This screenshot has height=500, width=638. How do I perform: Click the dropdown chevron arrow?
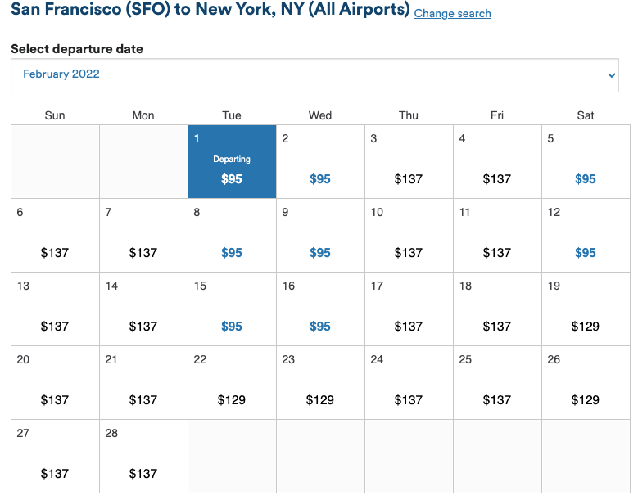coord(611,75)
